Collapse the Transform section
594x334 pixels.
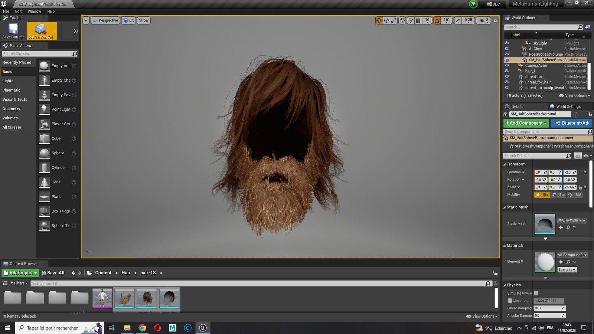(514, 164)
